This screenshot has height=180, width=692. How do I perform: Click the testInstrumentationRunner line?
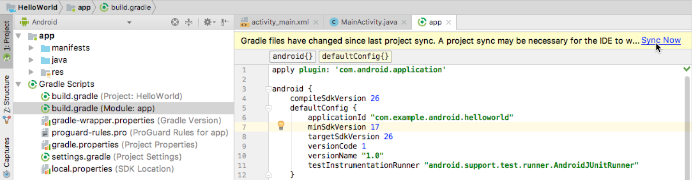tap(473, 165)
